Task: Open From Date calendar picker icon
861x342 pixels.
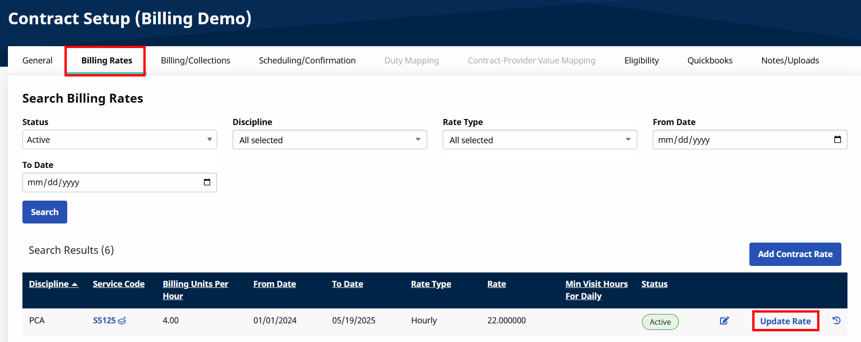Action: pos(837,140)
